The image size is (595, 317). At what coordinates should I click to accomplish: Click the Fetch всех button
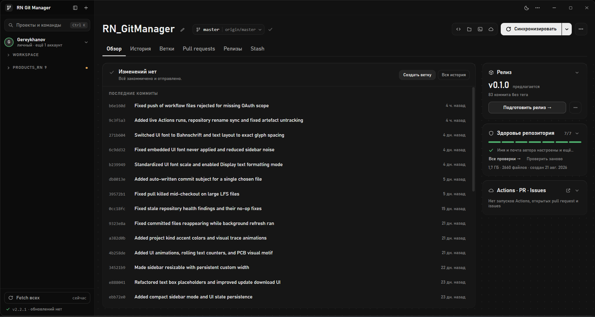pyautogui.click(x=47, y=298)
